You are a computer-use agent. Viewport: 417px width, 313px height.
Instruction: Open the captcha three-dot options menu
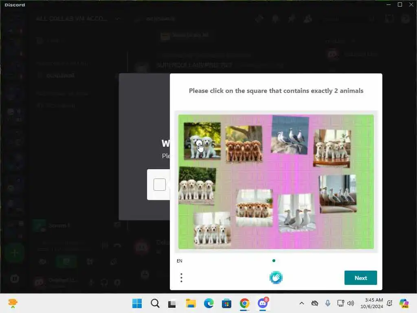pos(181,278)
